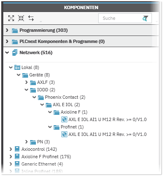The width and height of the screenshot is (163, 176).
Task: Click the Axiocontrol library book icon
Action: tap(17, 149)
